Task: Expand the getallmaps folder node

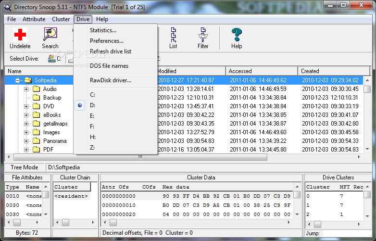Action: [x=26, y=124]
